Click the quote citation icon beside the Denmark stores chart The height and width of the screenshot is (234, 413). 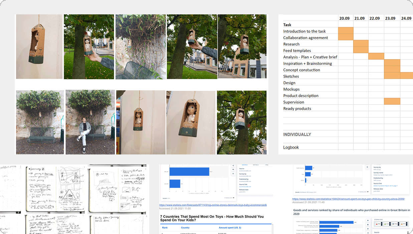point(233,169)
